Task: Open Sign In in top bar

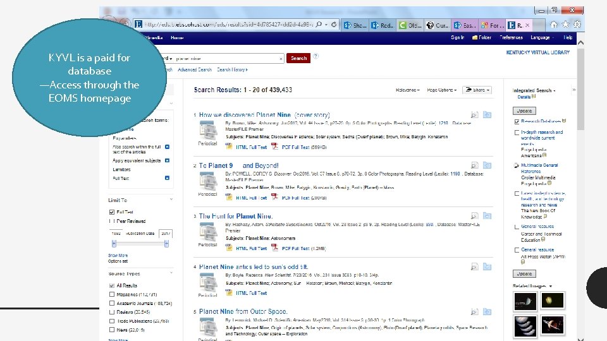Action: click(x=457, y=37)
